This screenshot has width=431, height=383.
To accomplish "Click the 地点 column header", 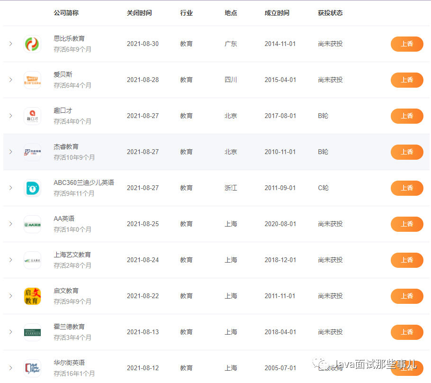I will tap(231, 13).
